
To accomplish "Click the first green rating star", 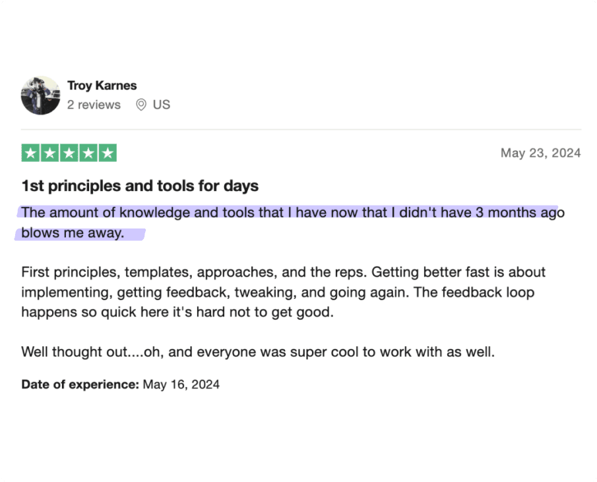I will [30, 153].
